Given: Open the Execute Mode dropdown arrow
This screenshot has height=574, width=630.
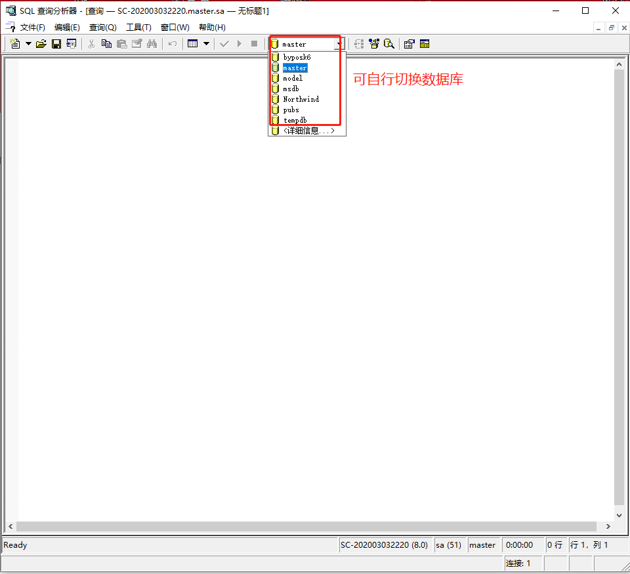Looking at the screenshot, I should [206, 43].
